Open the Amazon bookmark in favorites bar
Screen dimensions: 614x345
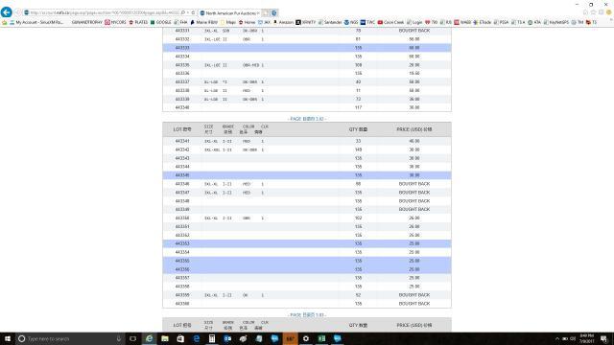click(283, 22)
